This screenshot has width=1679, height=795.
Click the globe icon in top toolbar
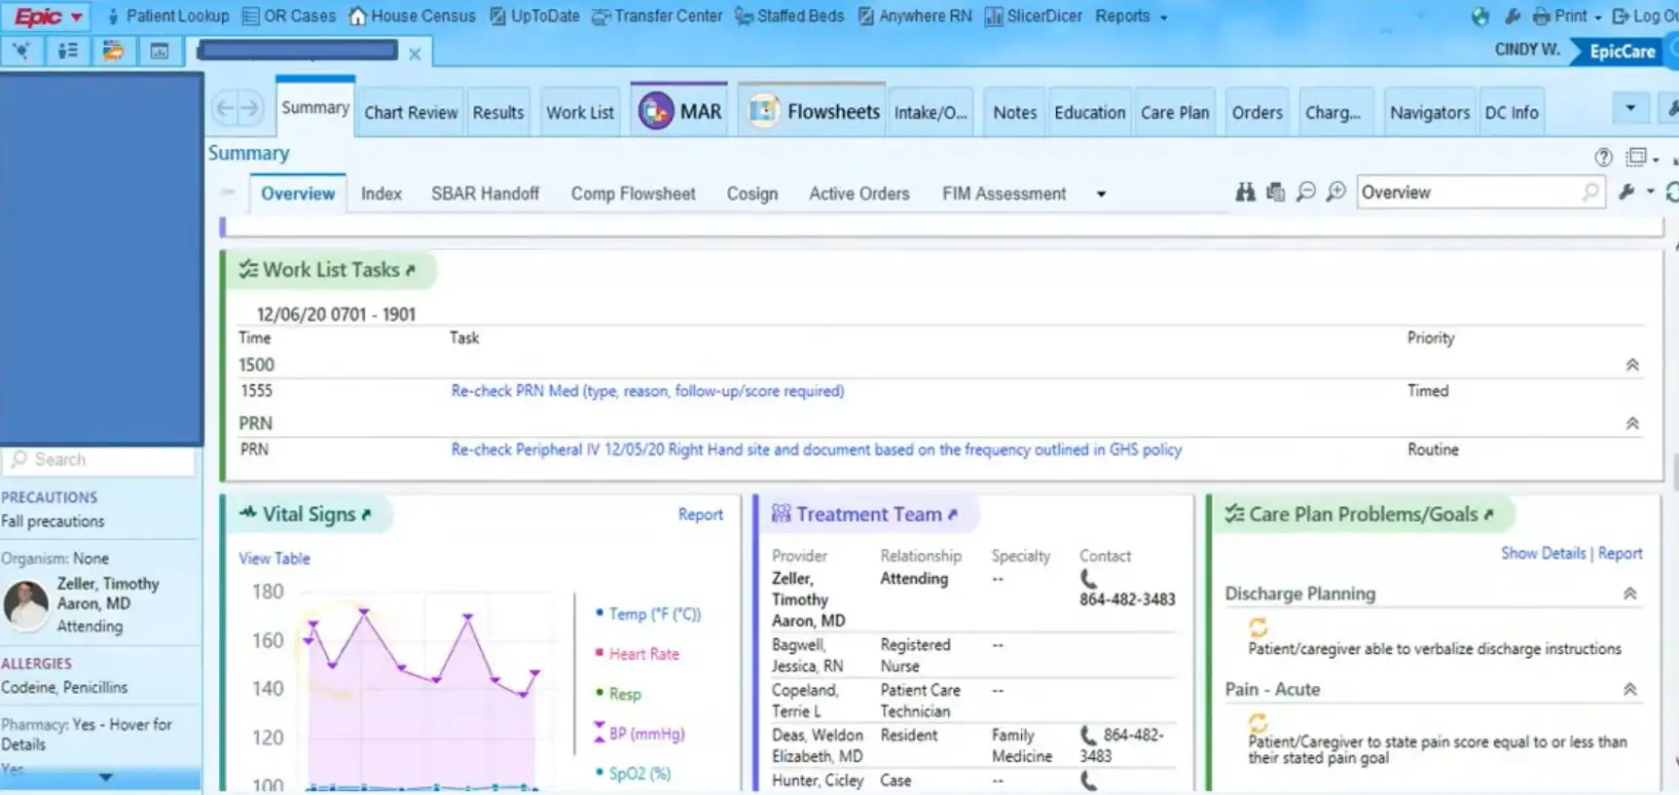[x=1480, y=17]
